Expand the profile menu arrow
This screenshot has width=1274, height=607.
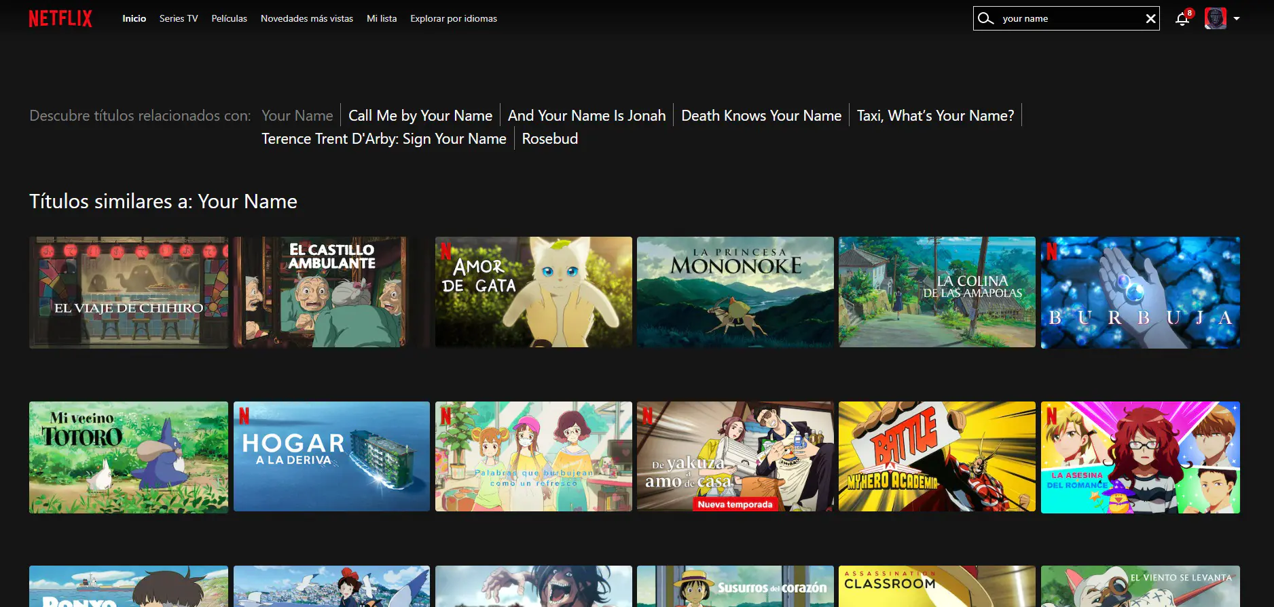(x=1237, y=19)
